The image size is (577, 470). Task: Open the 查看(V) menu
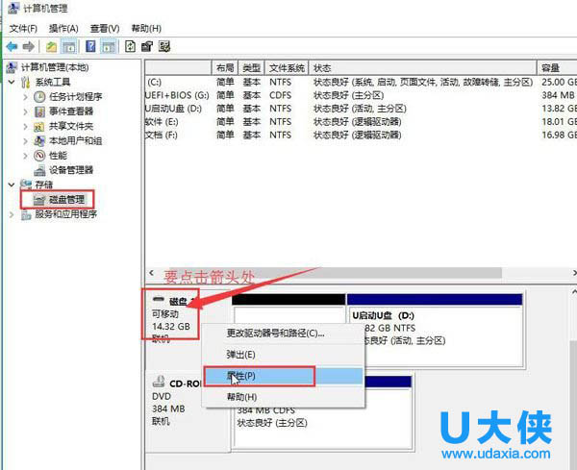(x=104, y=28)
